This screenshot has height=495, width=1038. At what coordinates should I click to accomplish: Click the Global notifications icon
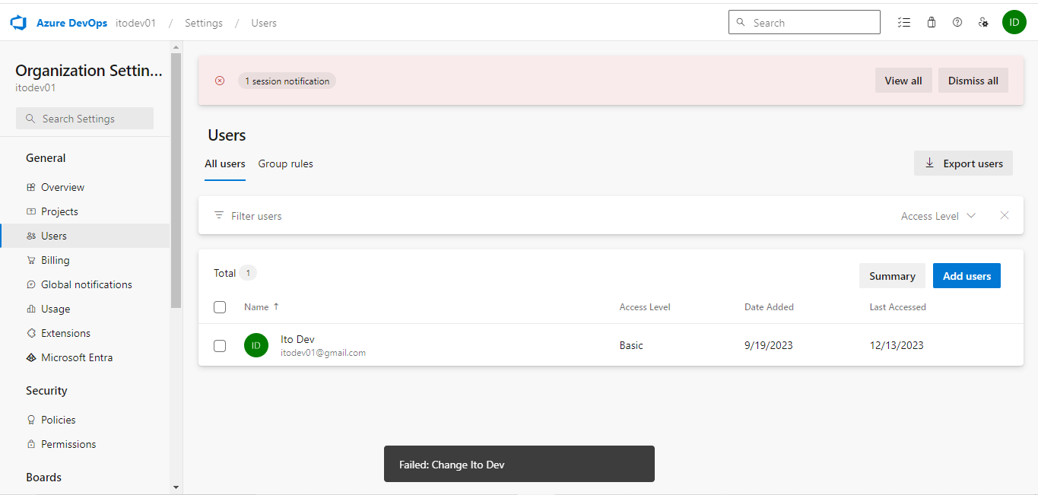31,284
